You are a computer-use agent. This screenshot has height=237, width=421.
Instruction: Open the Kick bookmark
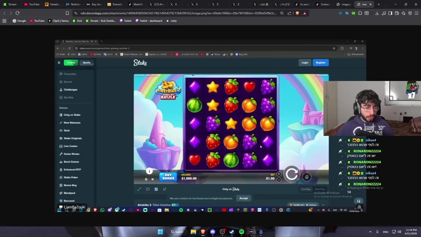(x=77, y=21)
